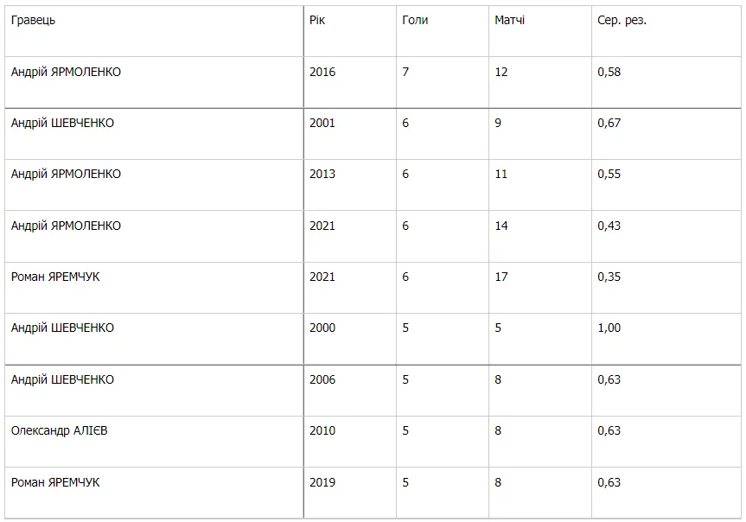Click the "Гравець" column header
Viewport: 746px width, 522px height.
pyautogui.click(x=34, y=20)
